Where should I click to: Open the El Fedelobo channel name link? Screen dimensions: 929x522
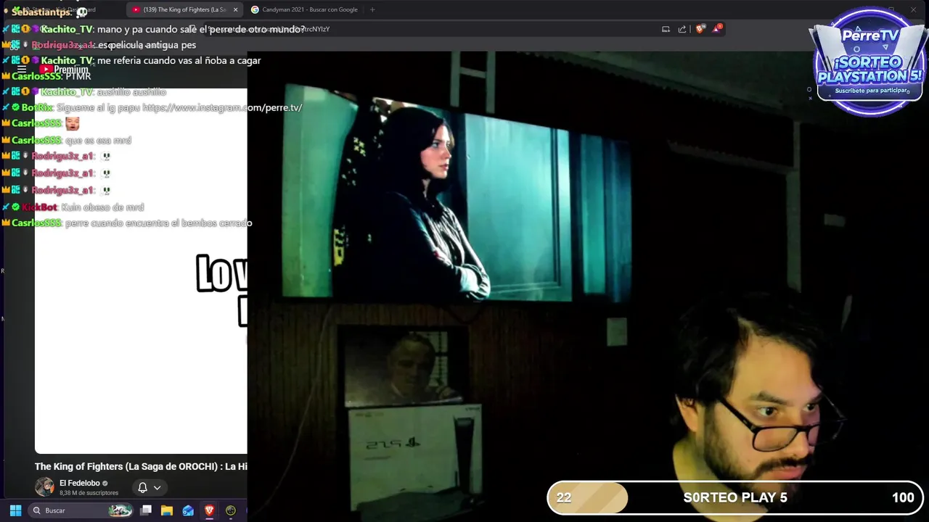[x=80, y=483]
